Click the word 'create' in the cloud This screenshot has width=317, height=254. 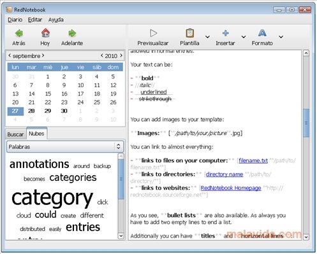[x=68, y=216]
